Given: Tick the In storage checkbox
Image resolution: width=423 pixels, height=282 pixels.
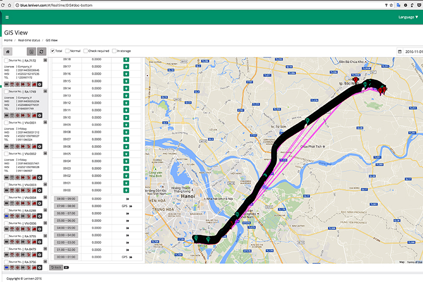Looking at the screenshot, I should tap(114, 51).
